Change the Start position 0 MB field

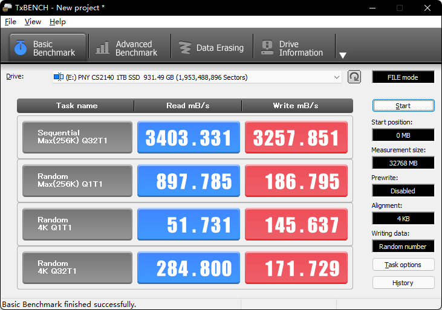point(403,135)
